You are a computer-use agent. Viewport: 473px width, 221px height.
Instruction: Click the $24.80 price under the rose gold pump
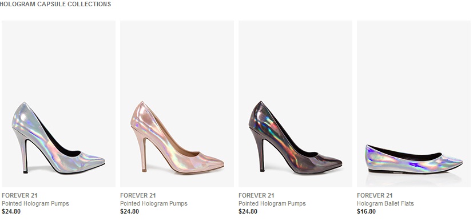tap(129, 211)
